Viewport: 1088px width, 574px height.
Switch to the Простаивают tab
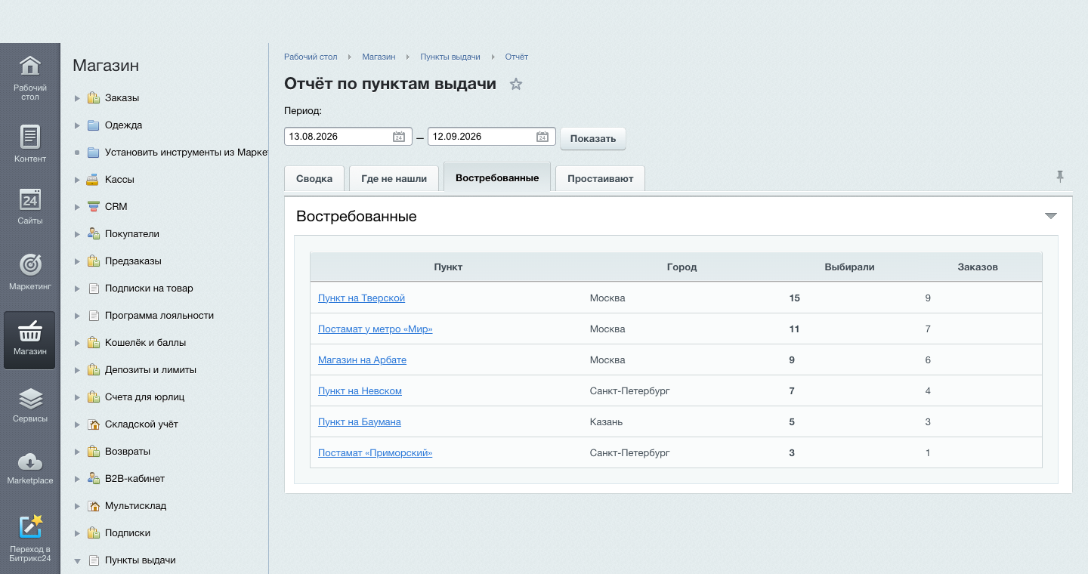coord(600,179)
